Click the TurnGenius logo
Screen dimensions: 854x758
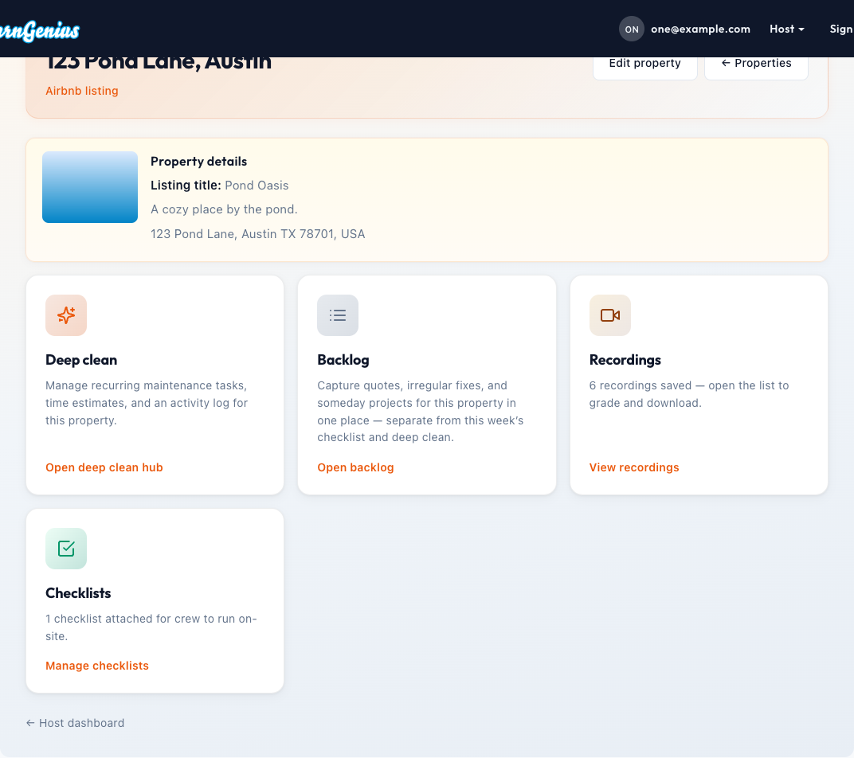tap(38, 32)
